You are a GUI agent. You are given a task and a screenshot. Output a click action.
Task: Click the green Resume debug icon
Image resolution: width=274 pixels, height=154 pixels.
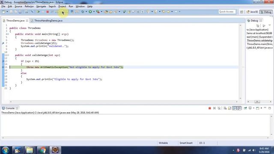(x=38, y=12)
